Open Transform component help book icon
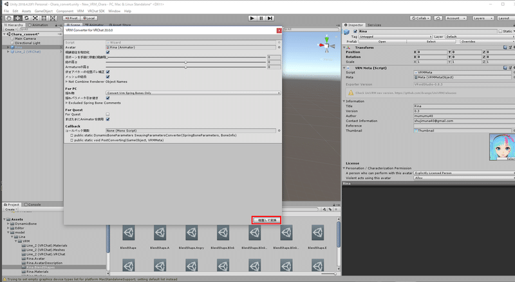The height and width of the screenshot is (282, 515). pos(505,48)
